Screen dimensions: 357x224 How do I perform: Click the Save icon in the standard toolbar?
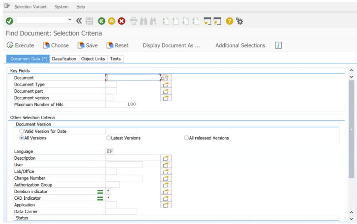(90, 20)
